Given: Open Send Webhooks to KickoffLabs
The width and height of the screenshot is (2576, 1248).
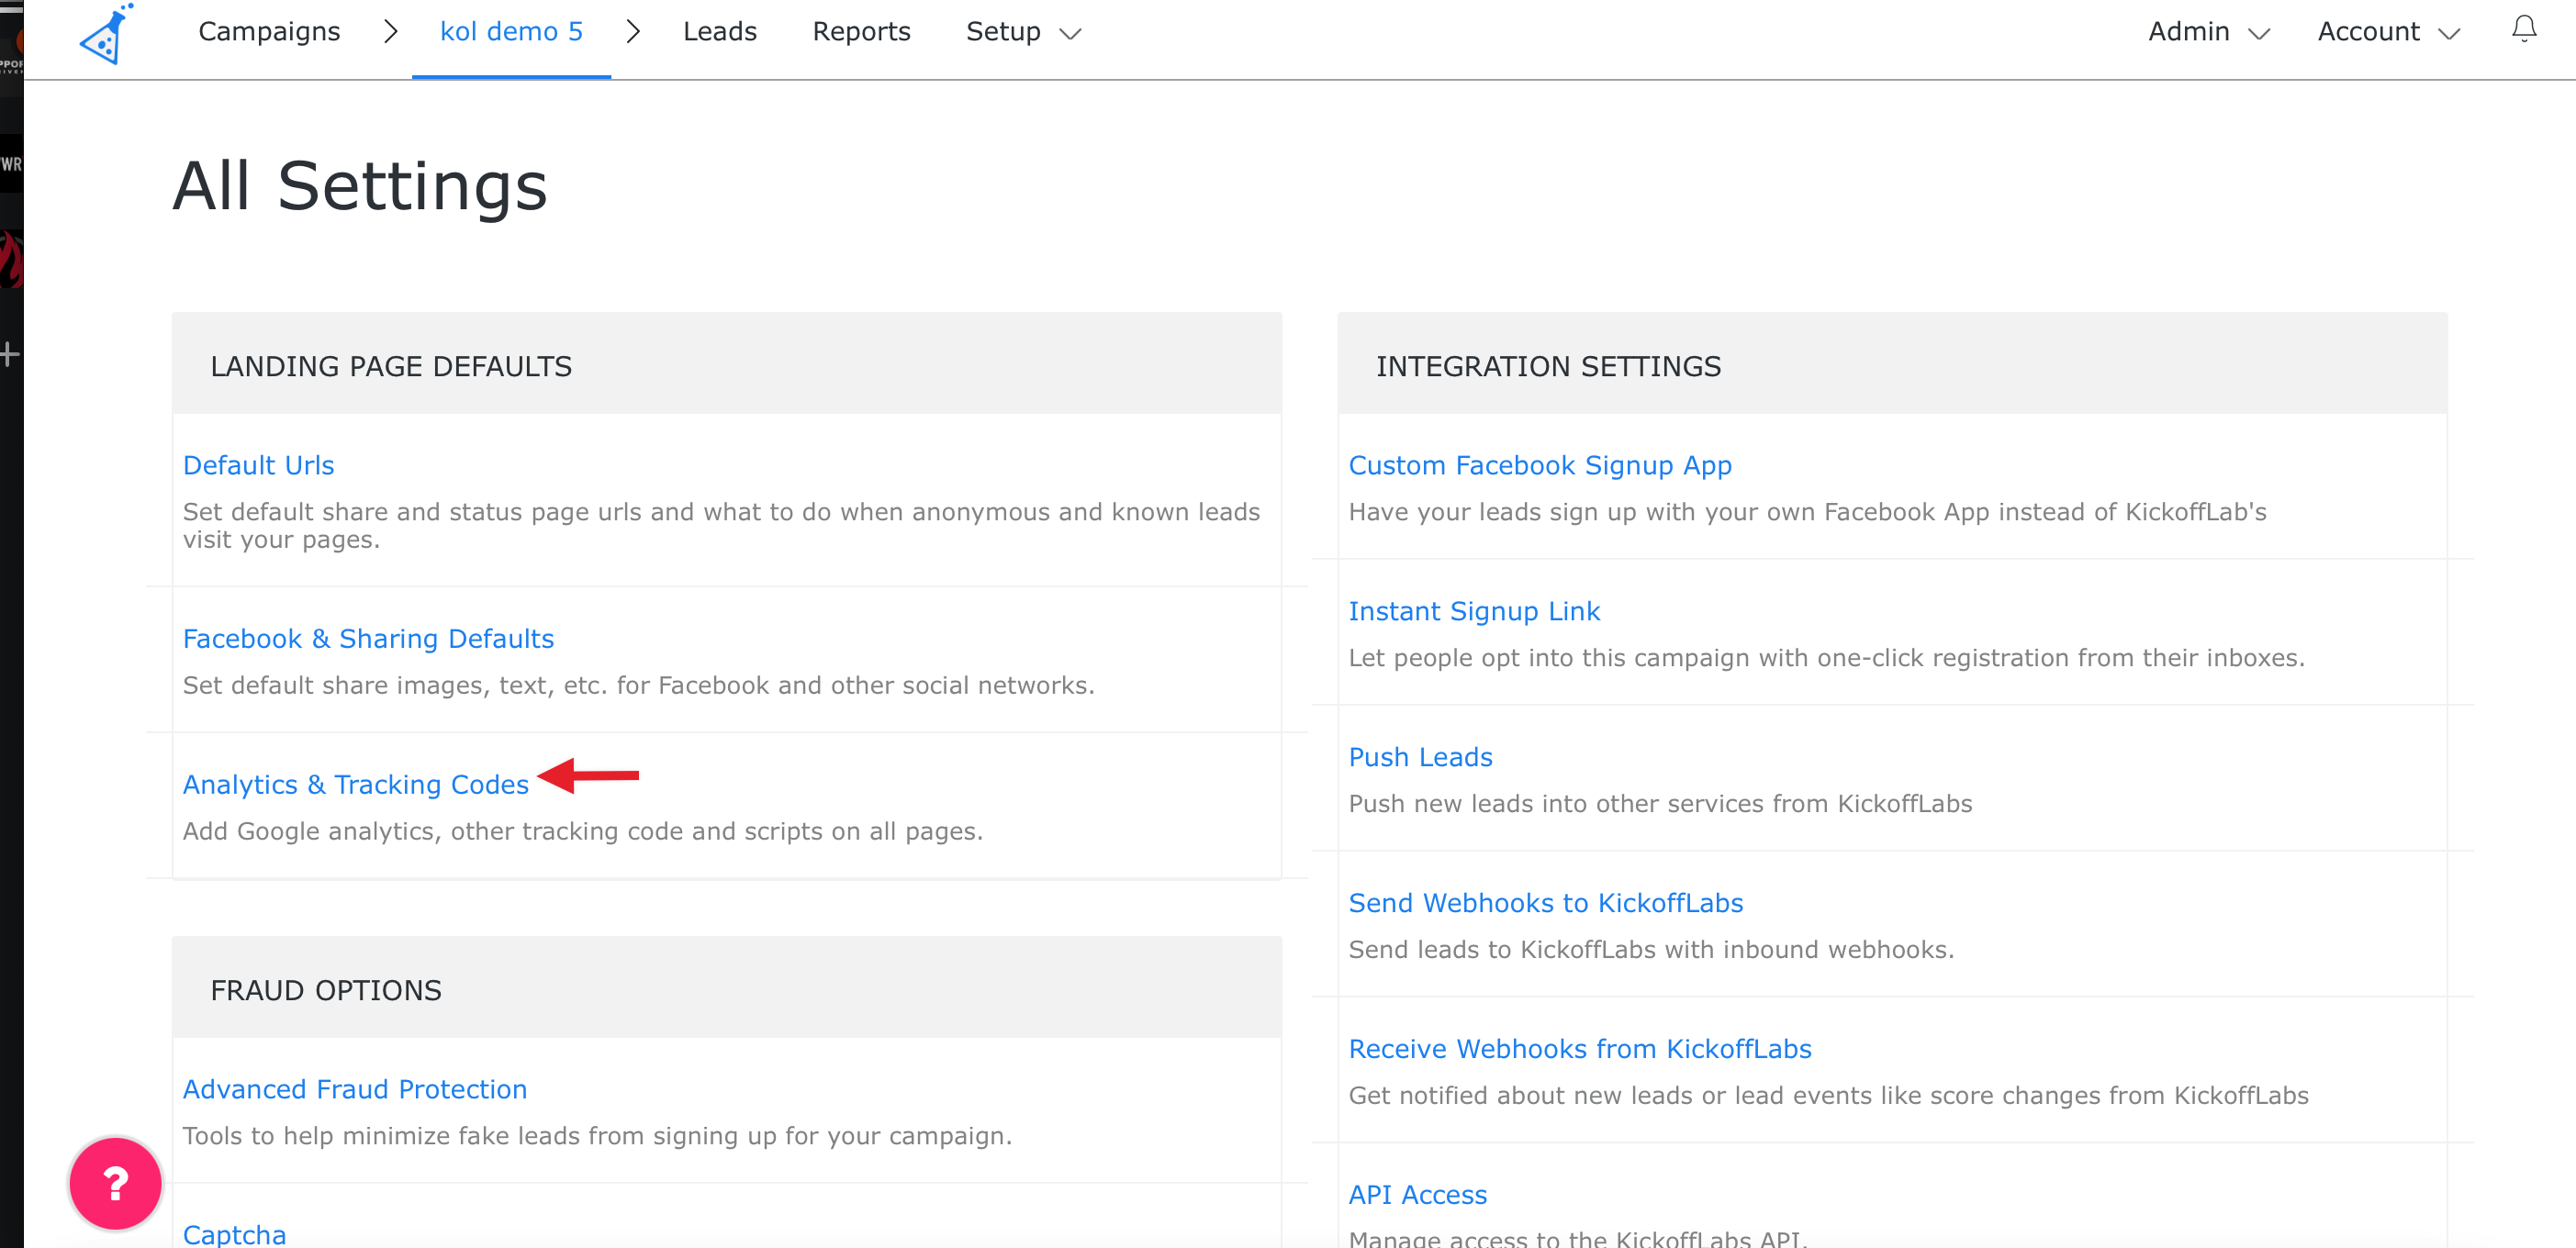Looking at the screenshot, I should [x=1545, y=903].
